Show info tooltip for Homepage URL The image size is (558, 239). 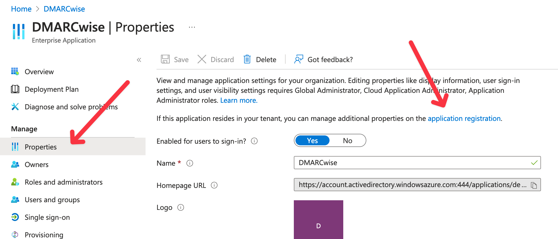pyautogui.click(x=214, y=185)
